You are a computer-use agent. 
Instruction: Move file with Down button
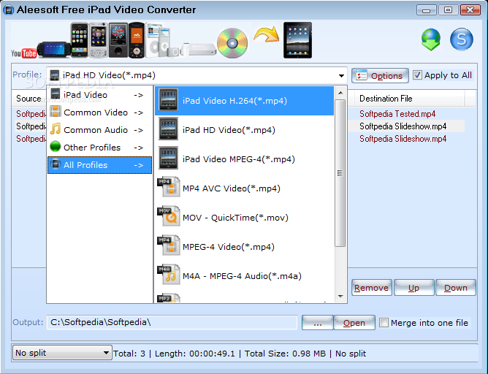coord(456,288)
